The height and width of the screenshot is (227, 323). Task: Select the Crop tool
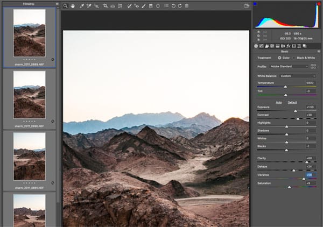[106, 6]
